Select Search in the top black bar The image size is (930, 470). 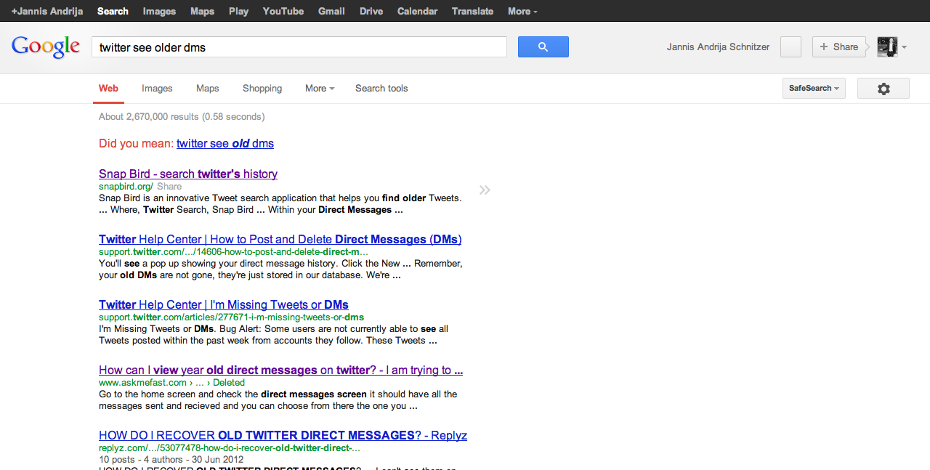113,11
